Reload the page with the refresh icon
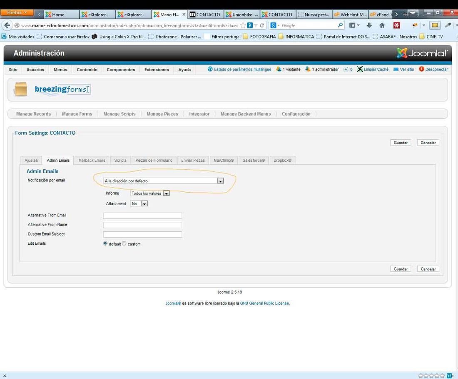 click(x=262, y=25)
